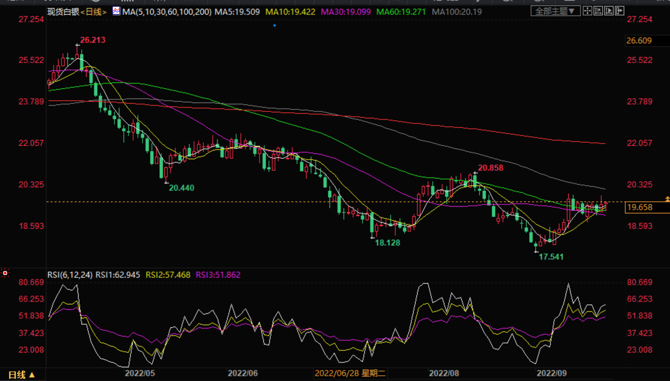Click MA(5,10,30,60,100,200) indicator parameters
The height and width of the screenshot is (381, 670).
coord(167,12)
